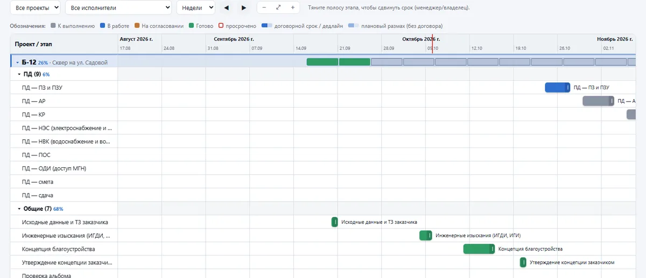Open the "Все проекты" project filter dropdown
The width and height of the screenshot is (646, 278).
[x=36, y=8]
